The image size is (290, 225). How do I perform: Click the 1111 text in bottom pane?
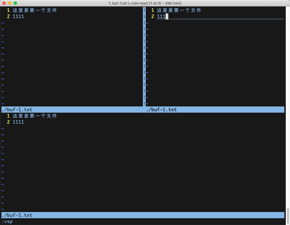click(x=18, y=122)
